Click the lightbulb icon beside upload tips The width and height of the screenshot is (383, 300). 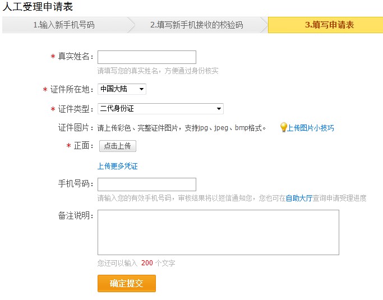point(283,127)
